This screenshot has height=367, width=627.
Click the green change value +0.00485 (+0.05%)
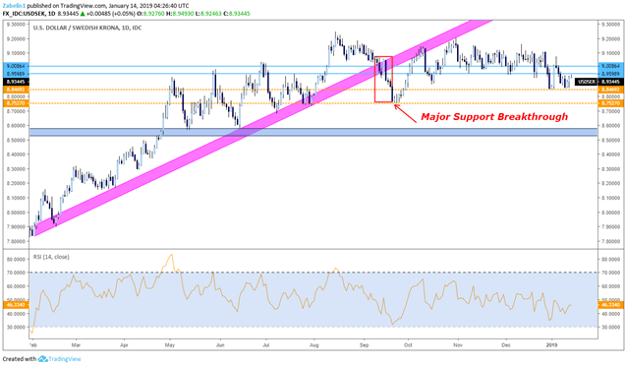point(110,14)
